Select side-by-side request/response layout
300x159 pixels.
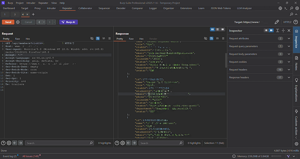click(x=213, y=29)
